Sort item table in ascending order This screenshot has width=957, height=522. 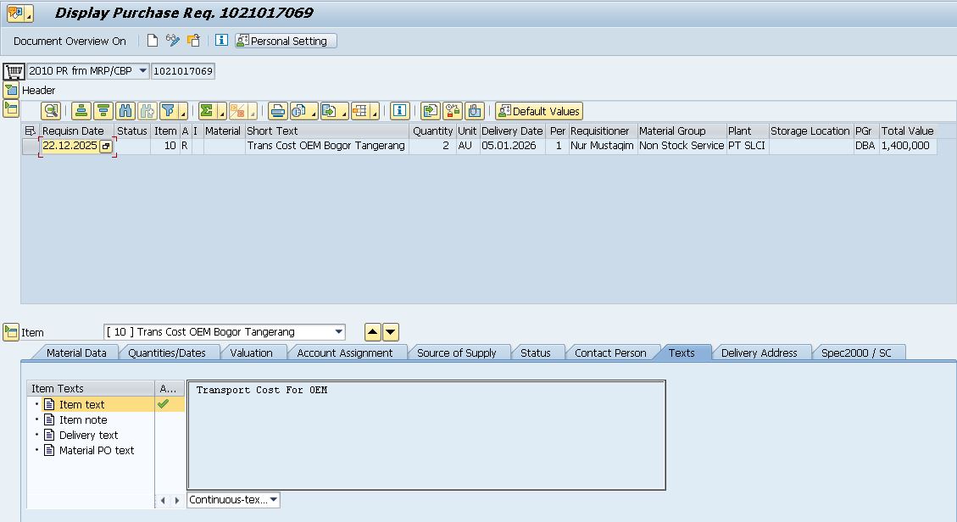pyautogui.click(x=81, y=111)
